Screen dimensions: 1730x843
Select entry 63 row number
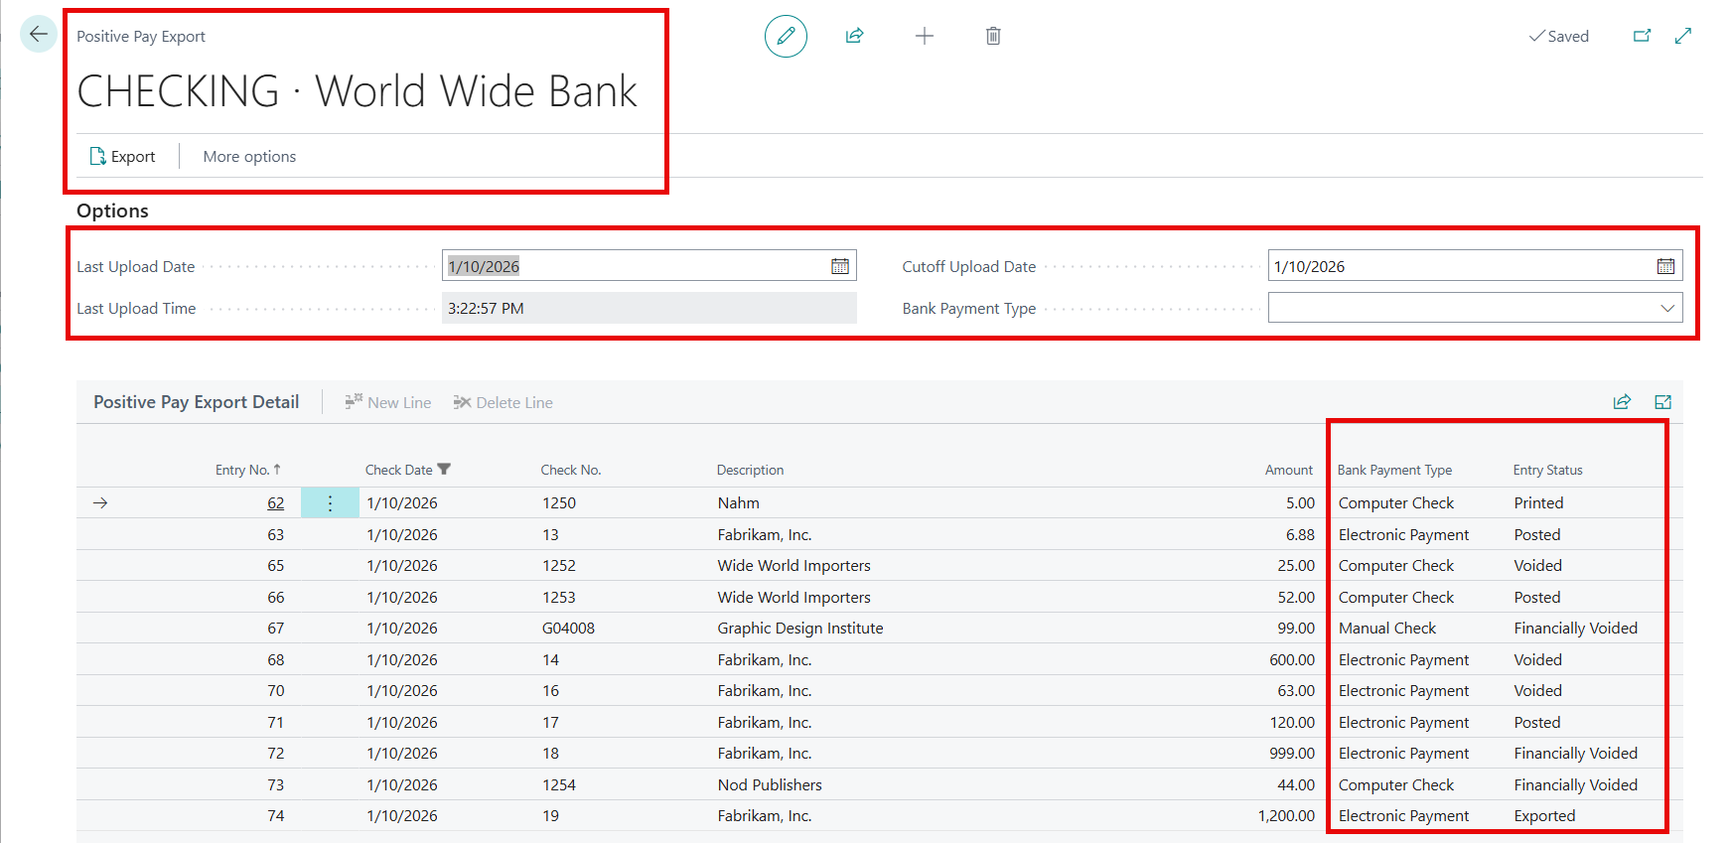coord(275,534)
